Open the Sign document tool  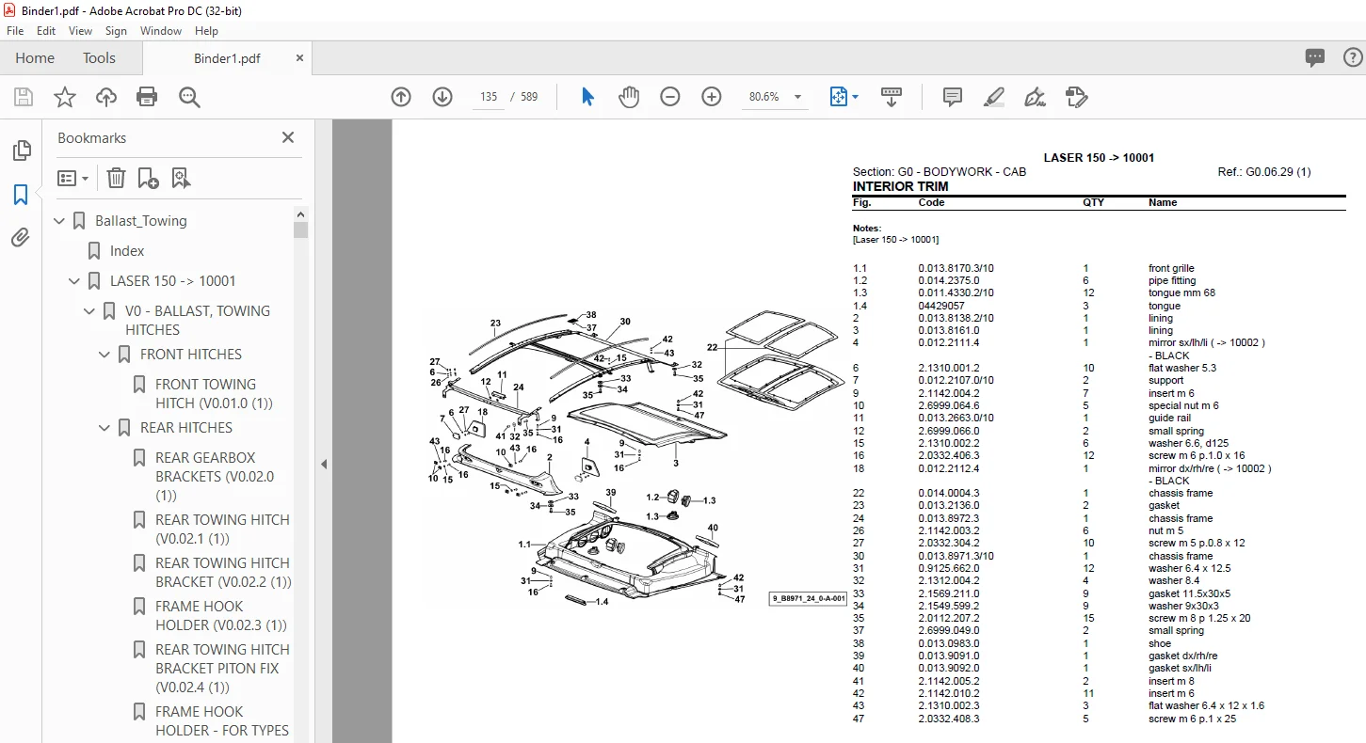point(1036,97)
